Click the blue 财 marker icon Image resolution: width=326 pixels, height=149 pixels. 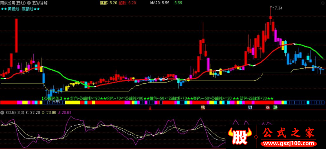(x=250, y=107)
